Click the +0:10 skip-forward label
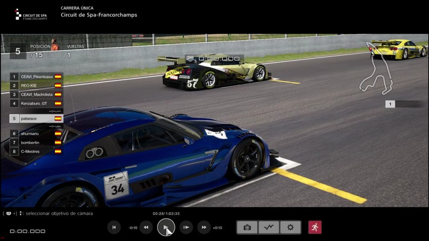Screen dimensions: 429x241 point(217,228)
